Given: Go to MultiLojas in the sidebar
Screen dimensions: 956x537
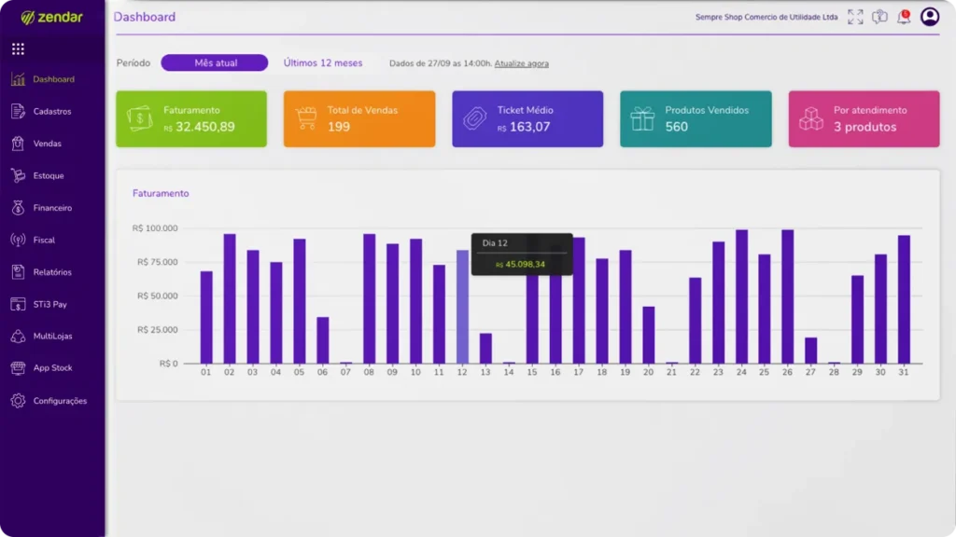Looking at the screenshot, I should pyautogui.click(x=52, y=336).
